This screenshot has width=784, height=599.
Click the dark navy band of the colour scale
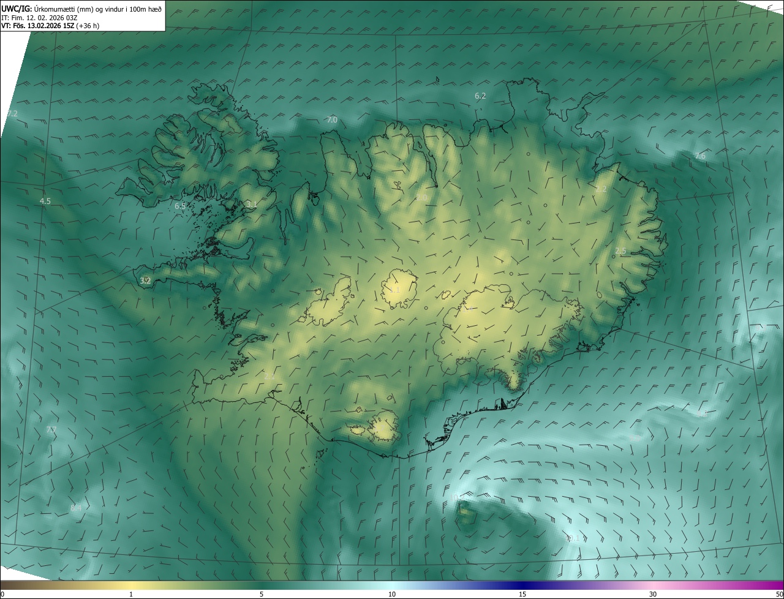click(x=522, y=586)
